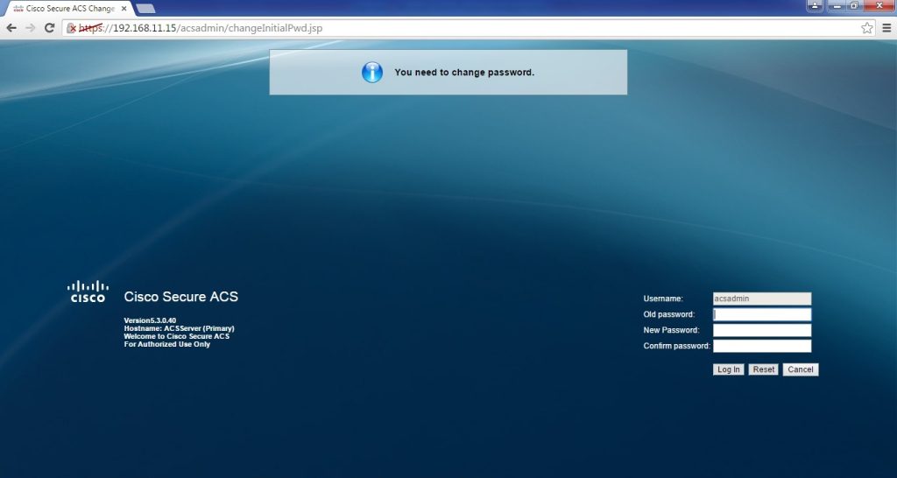The image size is (897, 478).
Task: Focus the Old password field
Action: (x=761, y=314)
